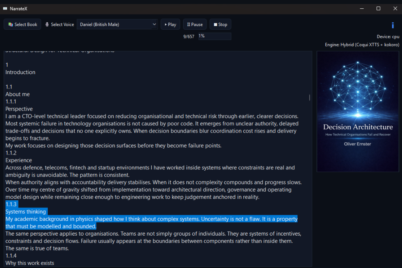The image size is (402, 268).
Task: Click the microphone icon beside Select Voice
Action: click(x=47, y=24)
